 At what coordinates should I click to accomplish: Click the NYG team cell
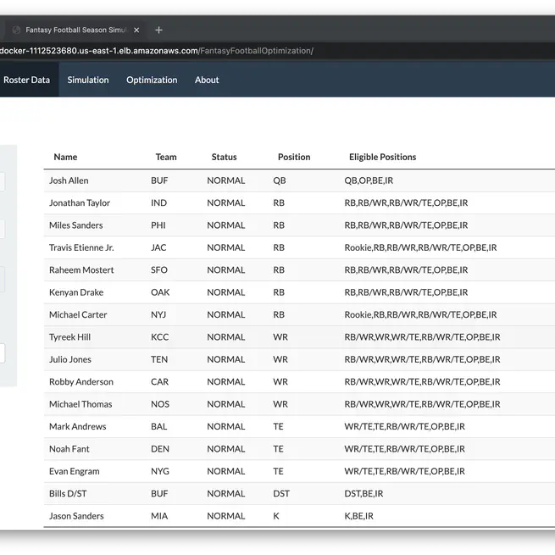pos(160,471)
